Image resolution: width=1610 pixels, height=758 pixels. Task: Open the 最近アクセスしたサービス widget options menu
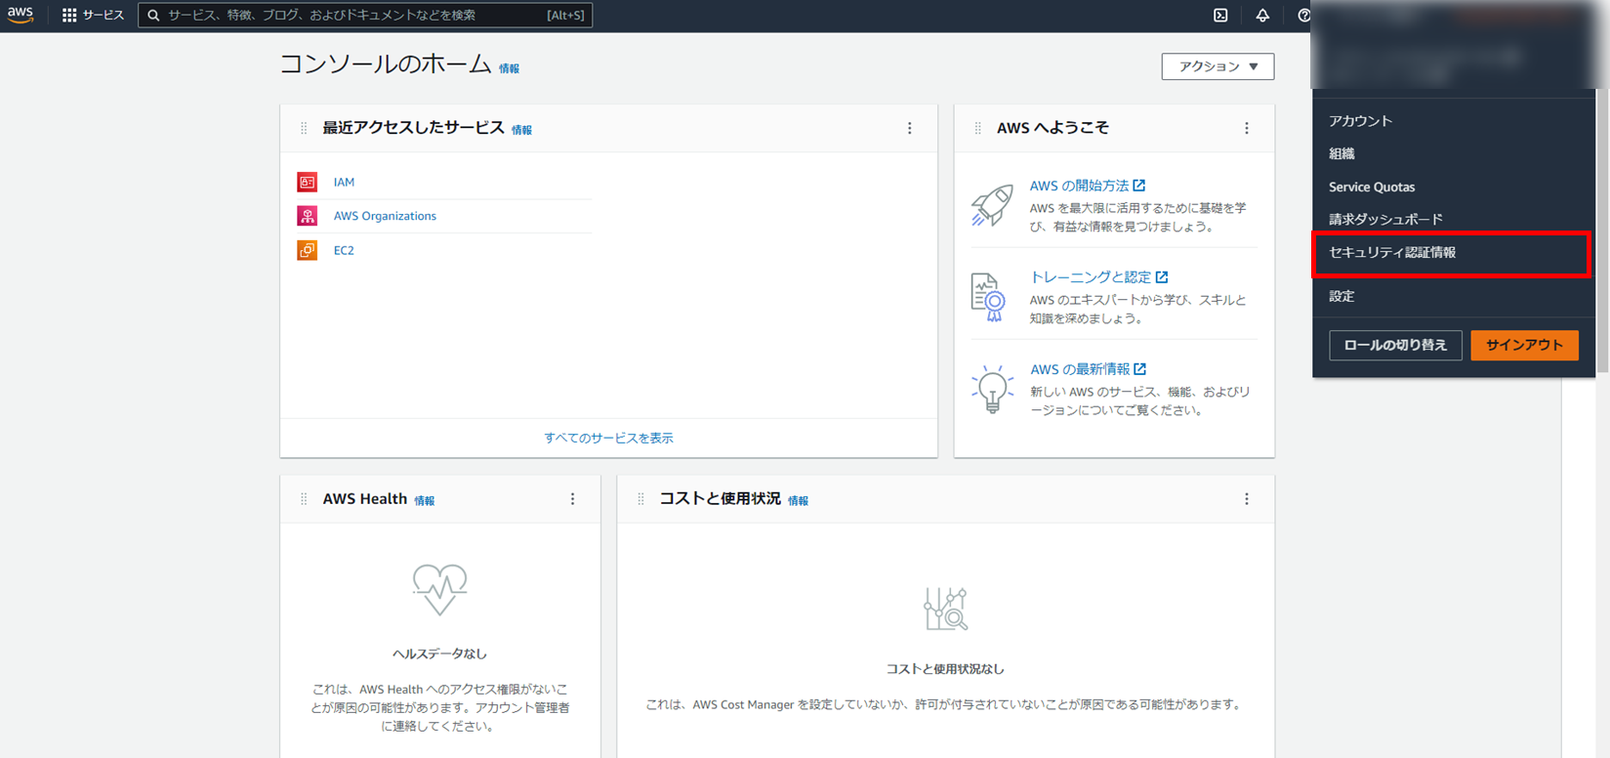(x=910, y=128)
